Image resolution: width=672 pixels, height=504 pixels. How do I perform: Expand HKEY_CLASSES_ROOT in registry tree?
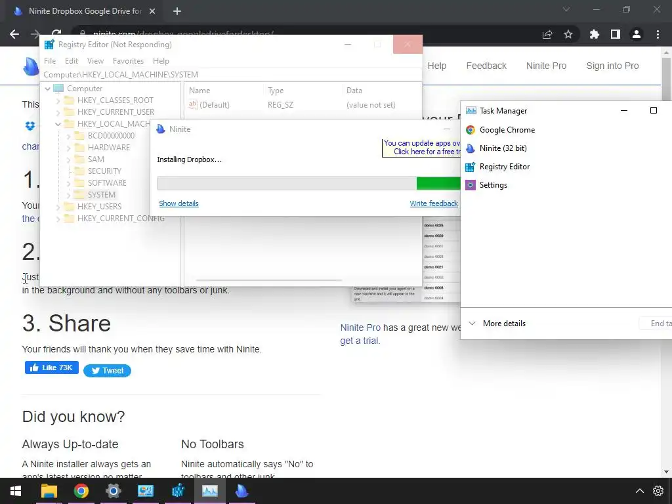58,100
